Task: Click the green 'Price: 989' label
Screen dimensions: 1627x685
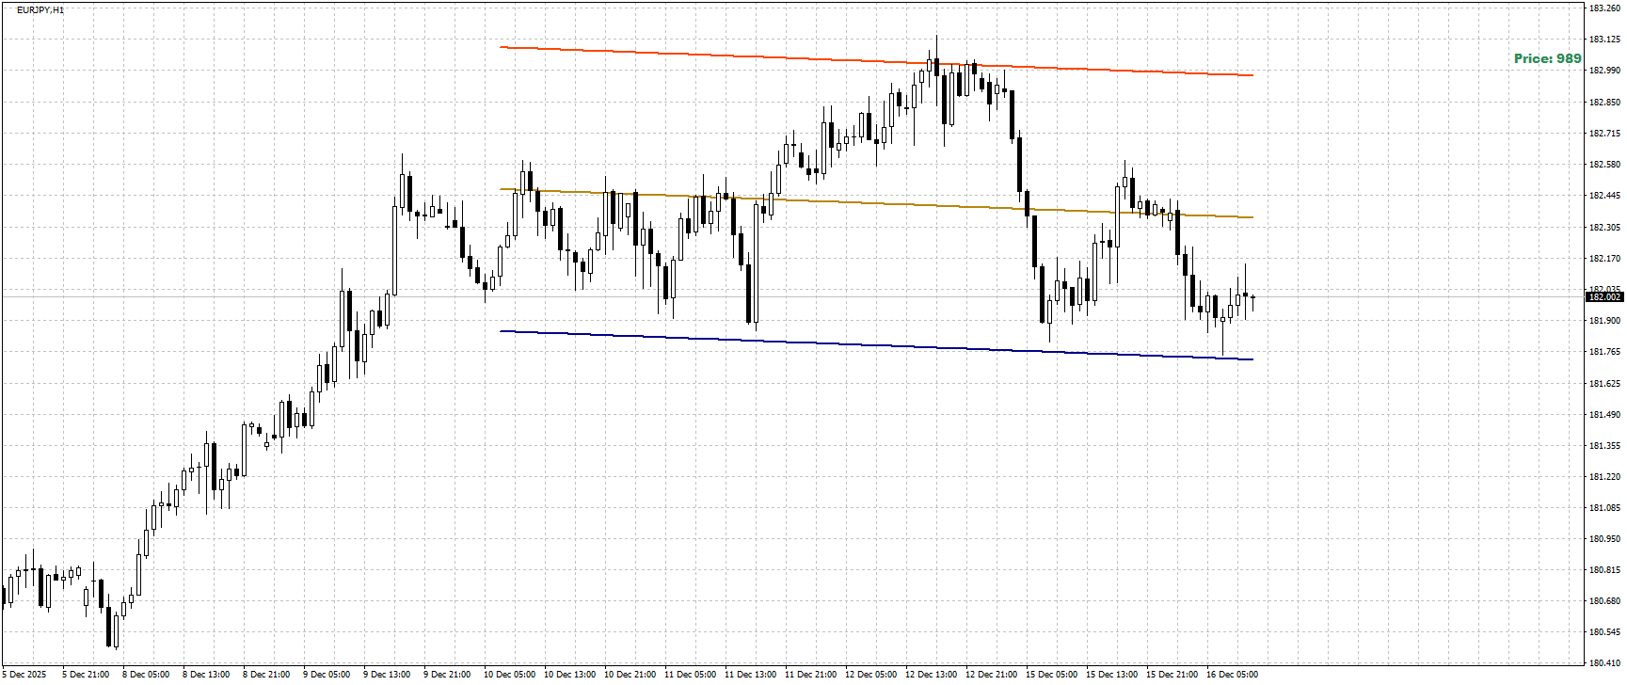Action: [1548, 58]
